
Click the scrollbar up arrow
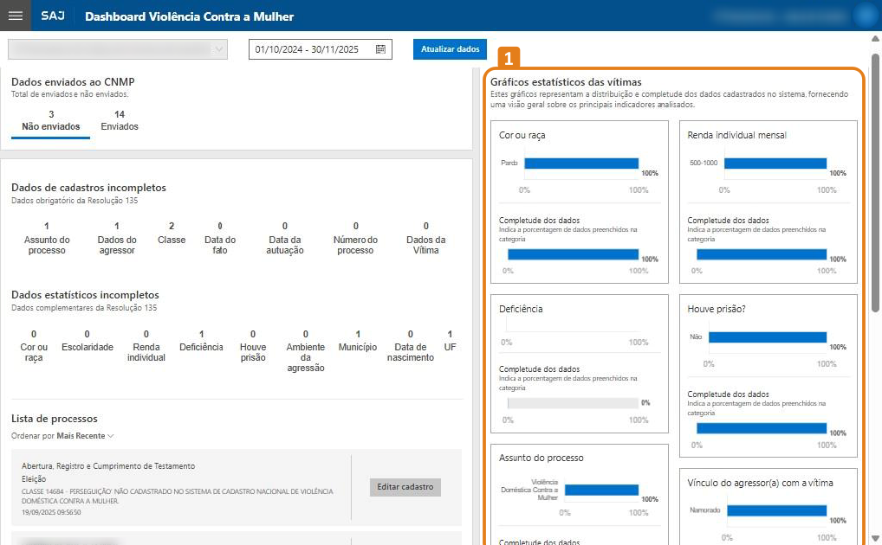[875, 40]
